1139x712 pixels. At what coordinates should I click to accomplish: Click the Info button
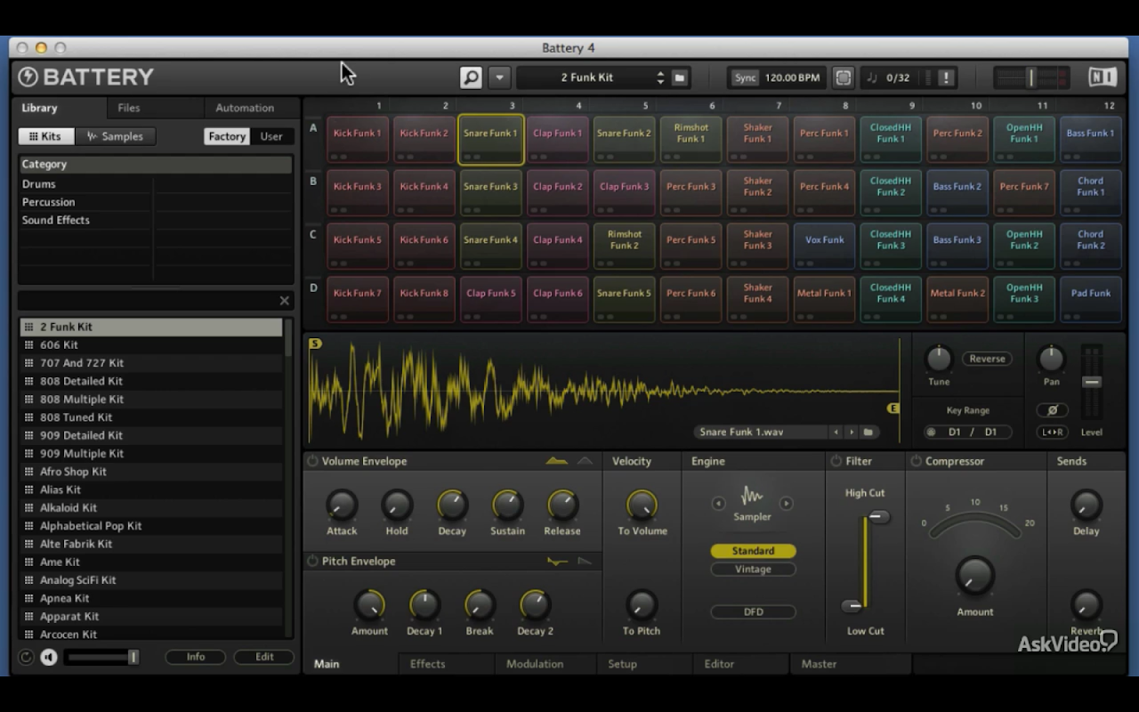[x=196, y=657]
